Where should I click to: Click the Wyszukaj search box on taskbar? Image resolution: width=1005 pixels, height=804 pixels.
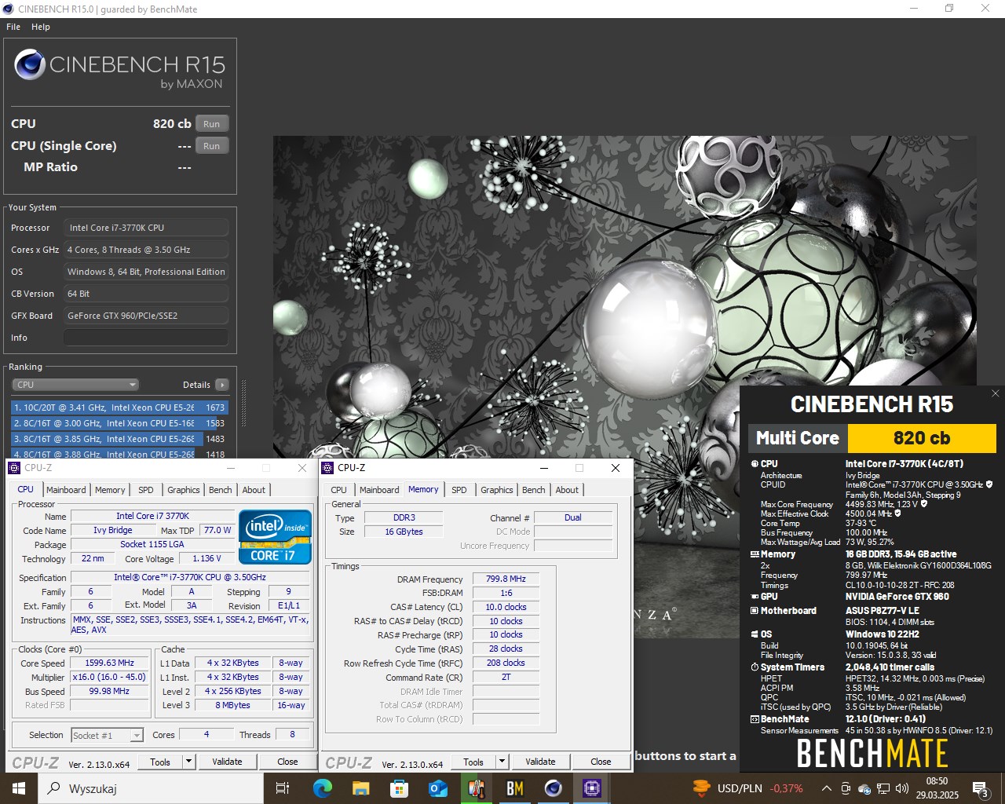pos(150,788)
